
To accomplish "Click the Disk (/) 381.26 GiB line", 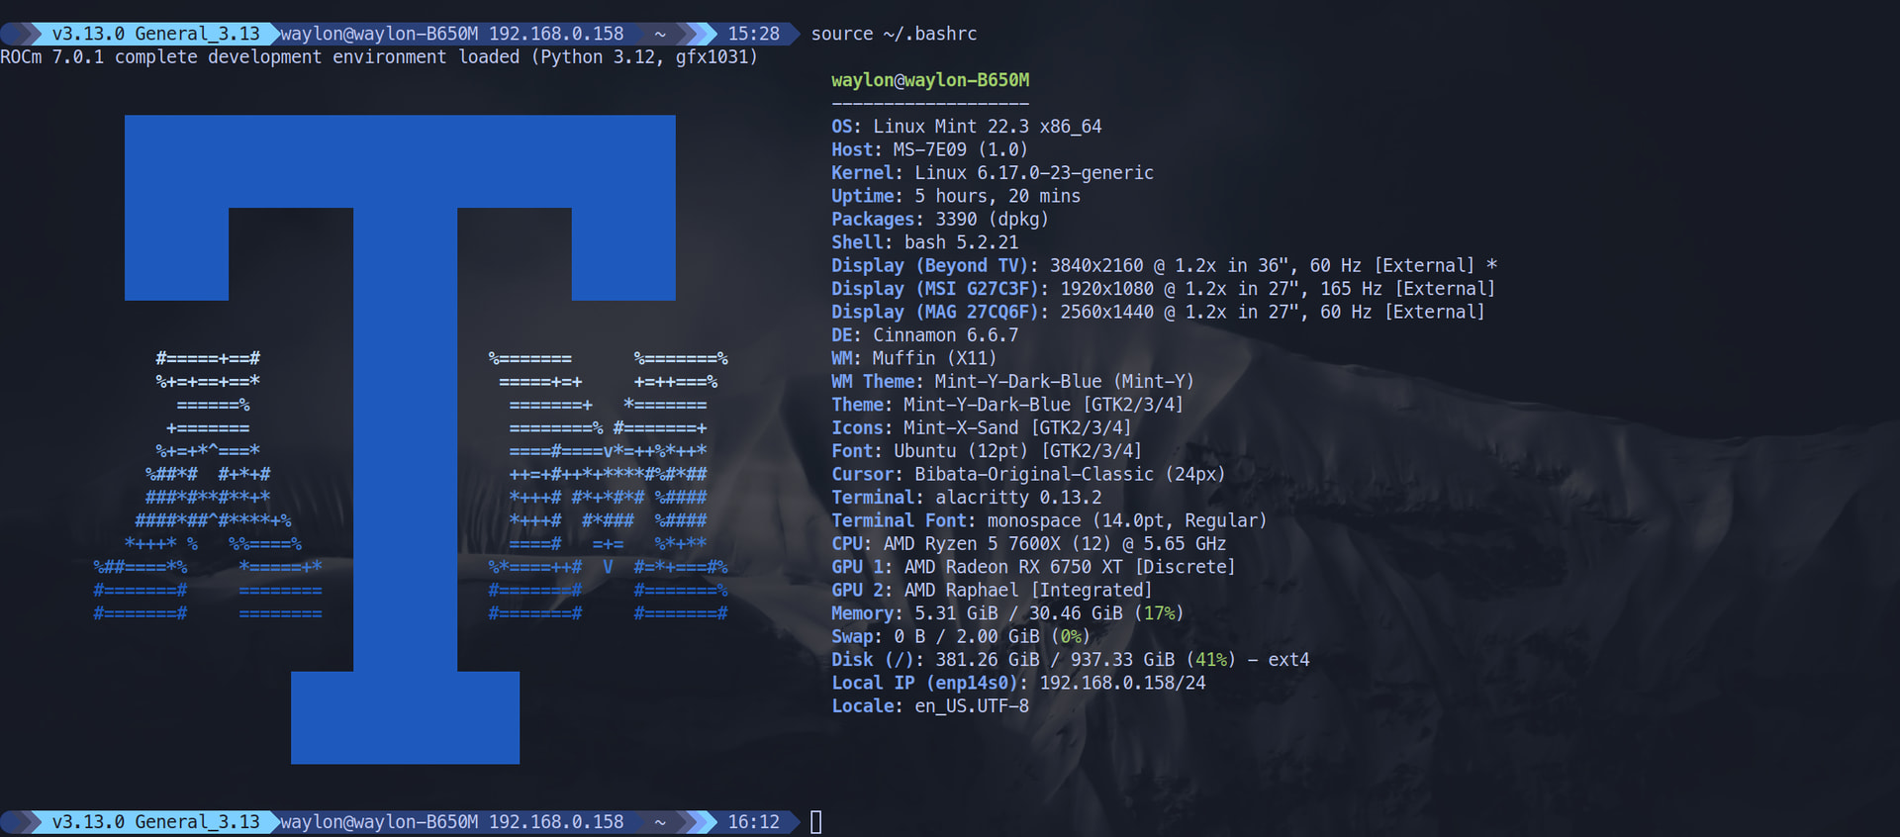I will [x=1070, y=660].
